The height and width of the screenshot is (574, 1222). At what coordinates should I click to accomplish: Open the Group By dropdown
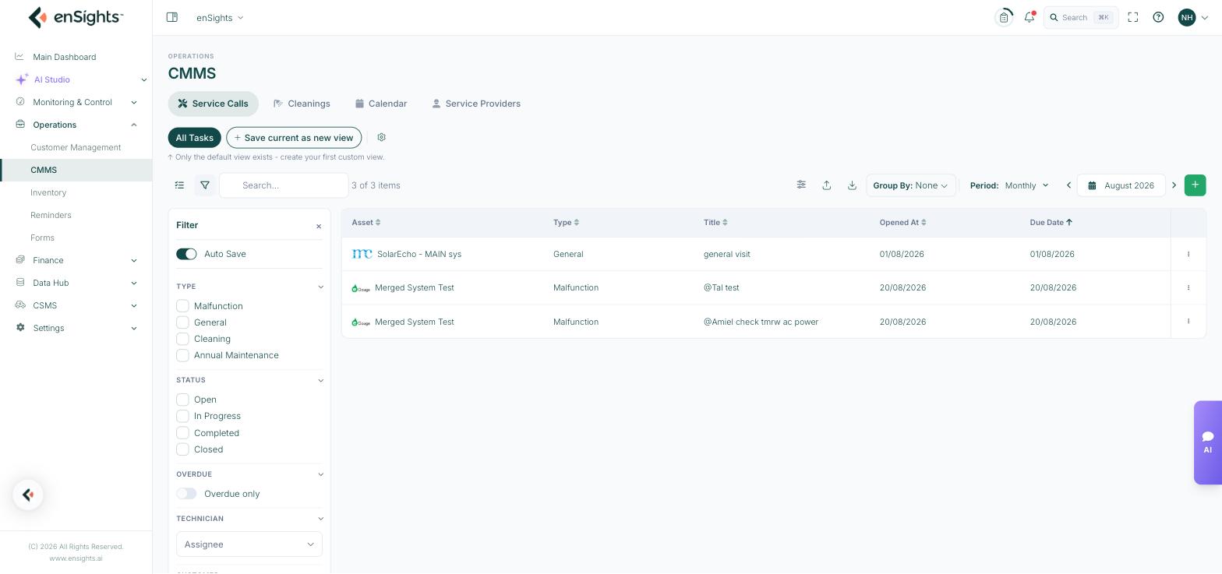point(911,185)
